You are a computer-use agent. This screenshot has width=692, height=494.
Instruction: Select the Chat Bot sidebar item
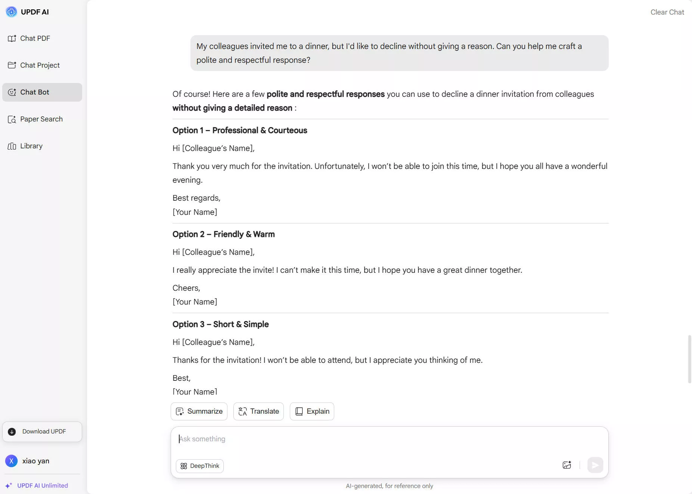[42, 92]
